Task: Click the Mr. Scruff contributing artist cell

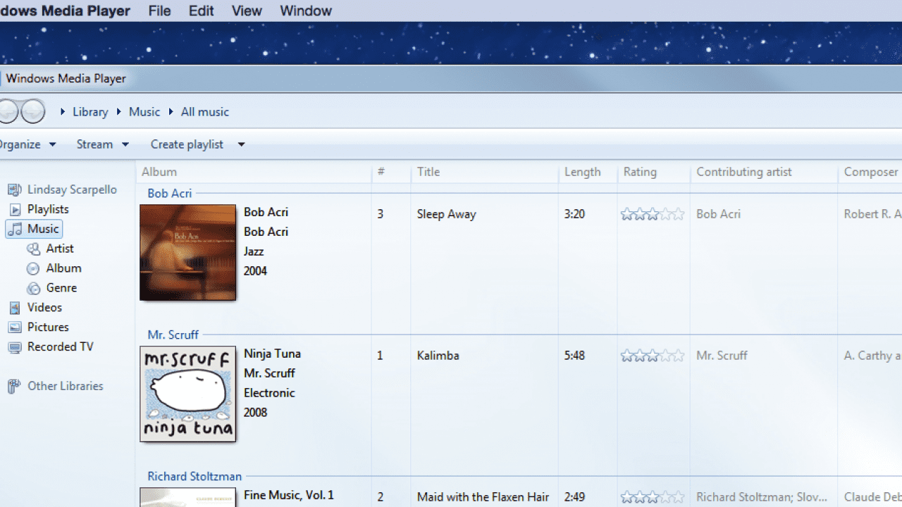Action: (x=722, y=356)
